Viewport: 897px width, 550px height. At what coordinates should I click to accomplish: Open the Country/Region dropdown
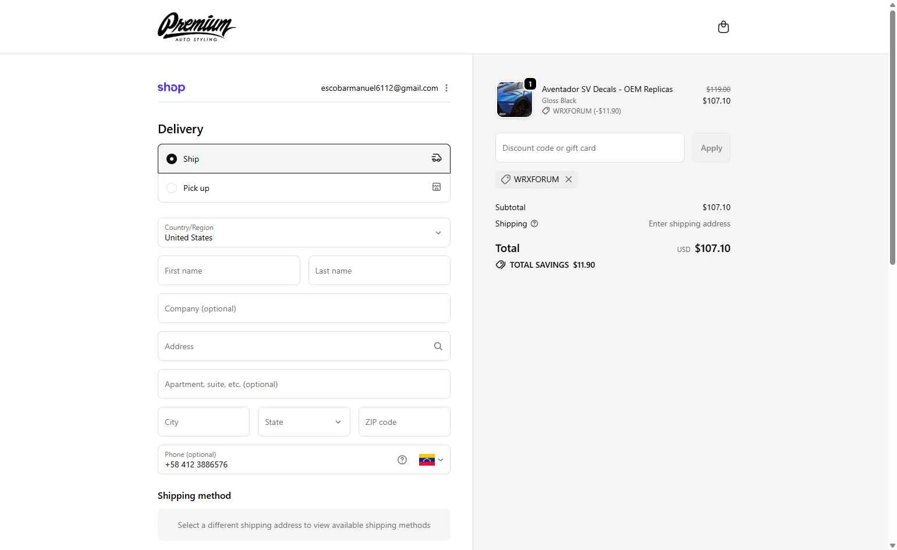tap(304, 233)
